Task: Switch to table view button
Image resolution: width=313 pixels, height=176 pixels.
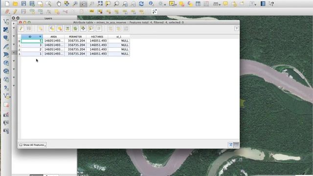Action: [x=236, y=145]
